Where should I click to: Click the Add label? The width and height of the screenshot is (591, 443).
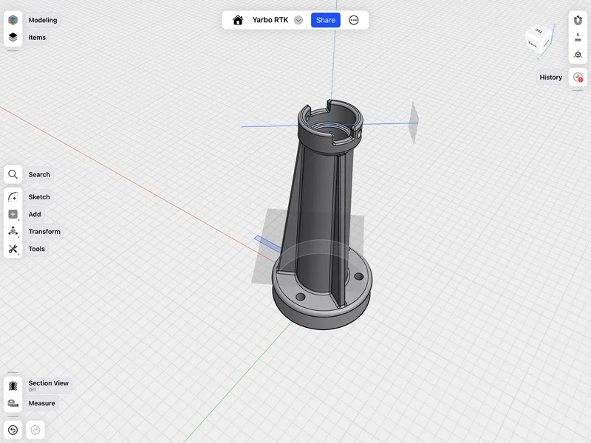[35, 214]
